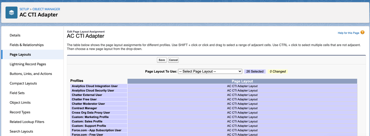
Task: Click the Page Layout column header
Action: tap(242, 81)
